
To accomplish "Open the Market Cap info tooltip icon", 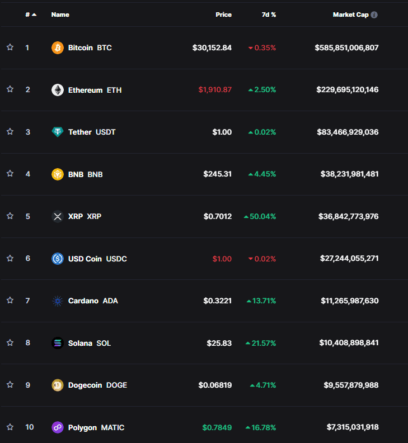I will pos(374,15).
